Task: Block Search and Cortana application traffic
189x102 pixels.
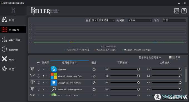Action: coord(94,89)
